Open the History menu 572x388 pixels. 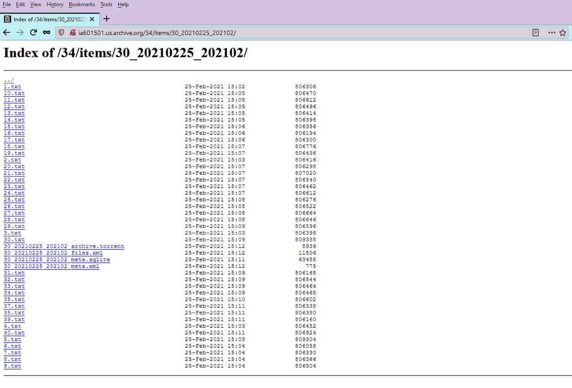(x=55, y=4)
